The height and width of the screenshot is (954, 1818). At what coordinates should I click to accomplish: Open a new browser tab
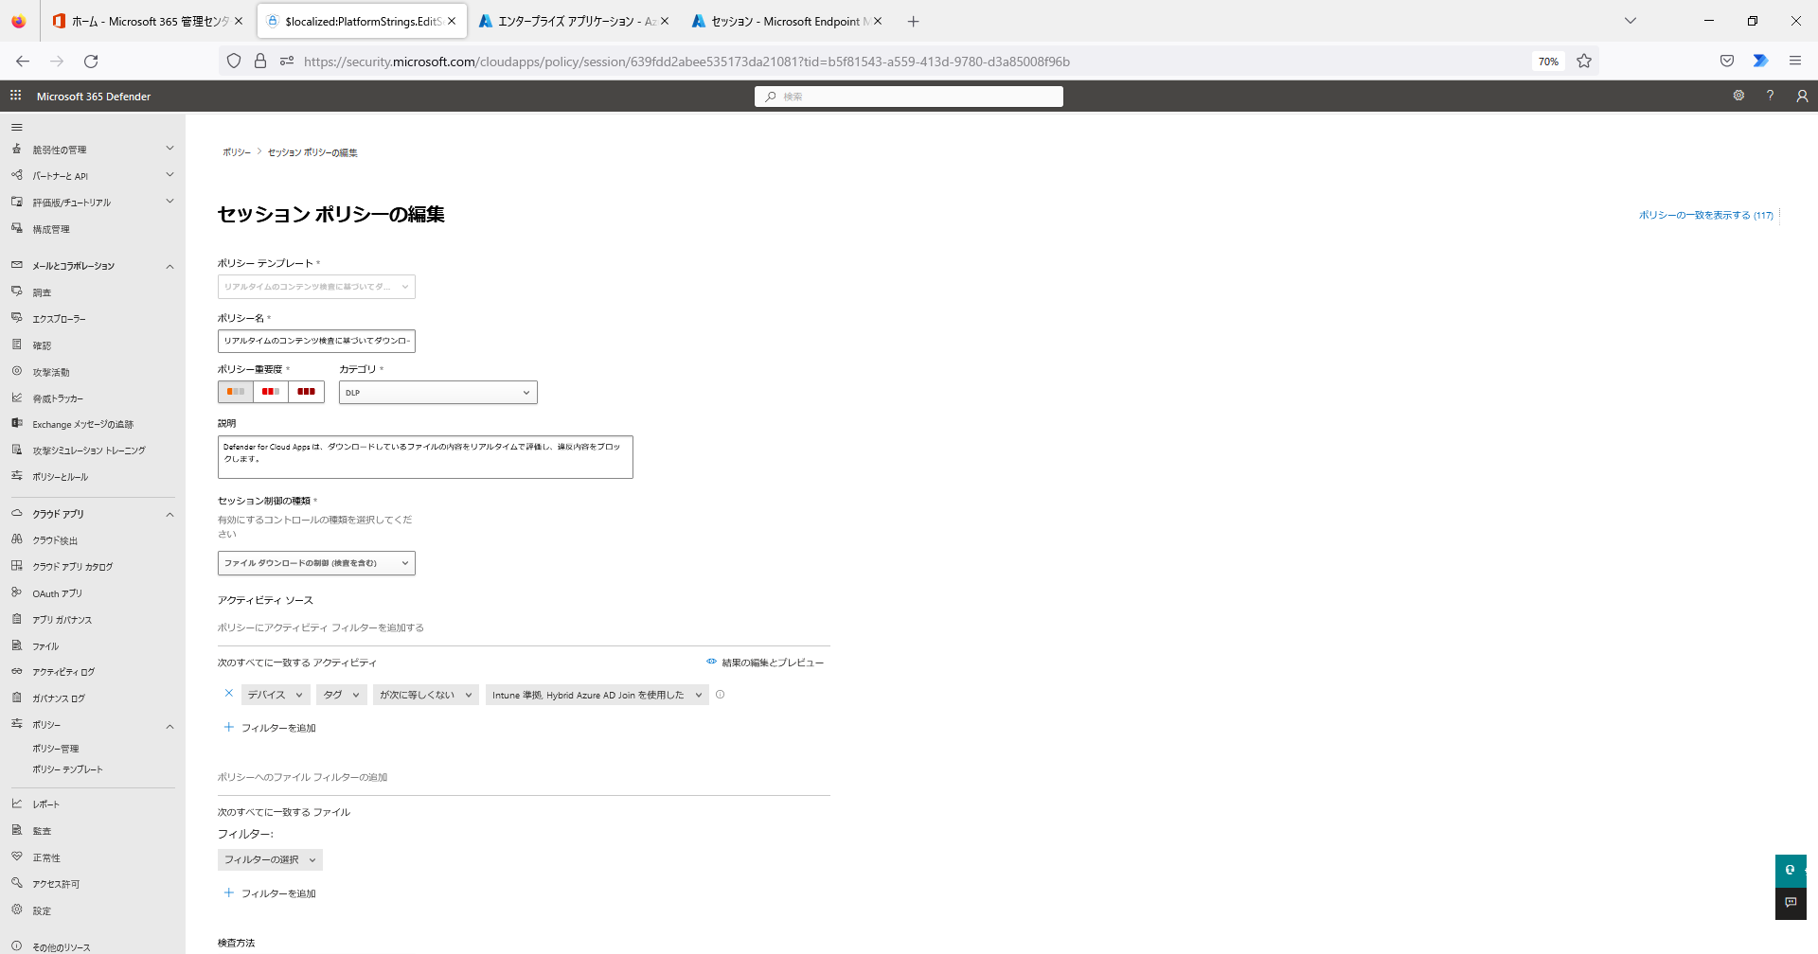pos(913,21)
